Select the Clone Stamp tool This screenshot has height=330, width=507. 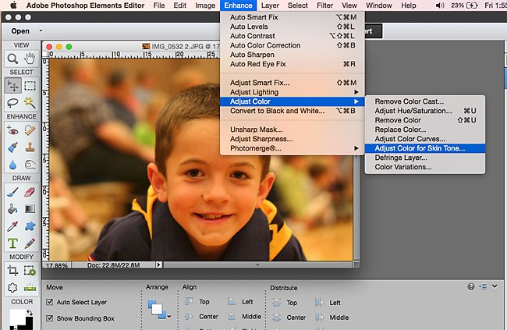click(x=30, y=147)
